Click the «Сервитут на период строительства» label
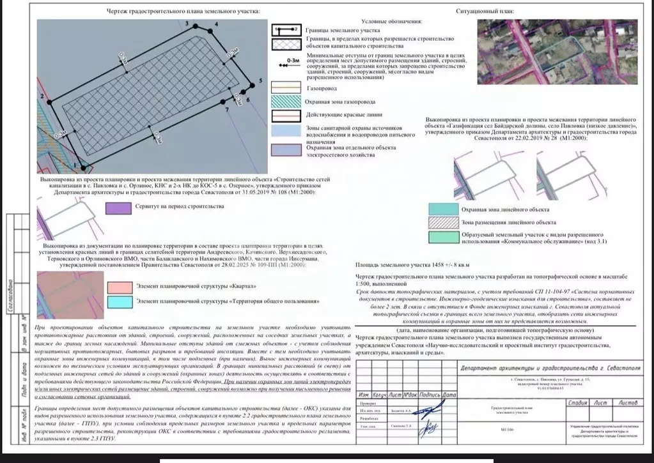This screenshot has width=654, height=463. 180,206
